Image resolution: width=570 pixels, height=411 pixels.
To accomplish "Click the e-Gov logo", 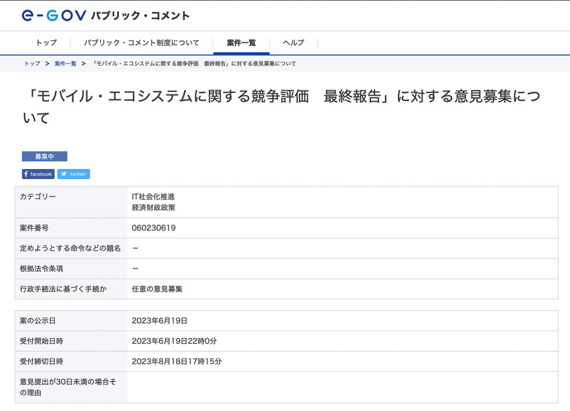I will pos(53,15).
